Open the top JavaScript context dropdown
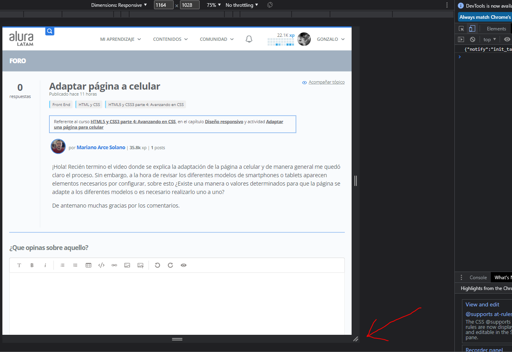The image size is (512, 352). [x=490, y=39]
